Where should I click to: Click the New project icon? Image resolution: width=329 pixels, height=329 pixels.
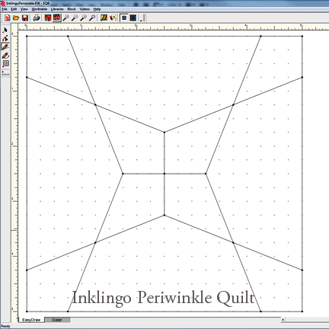[x=8, y=18]
